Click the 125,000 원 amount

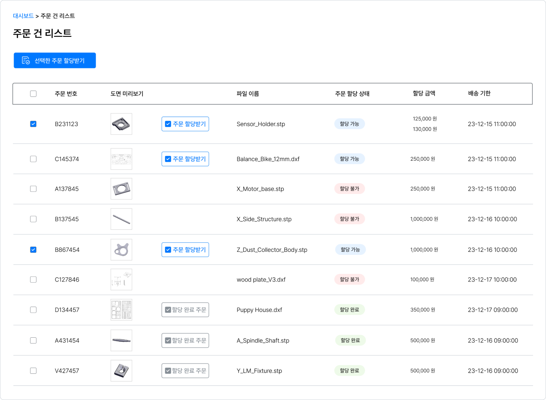(x=425, y=119)
